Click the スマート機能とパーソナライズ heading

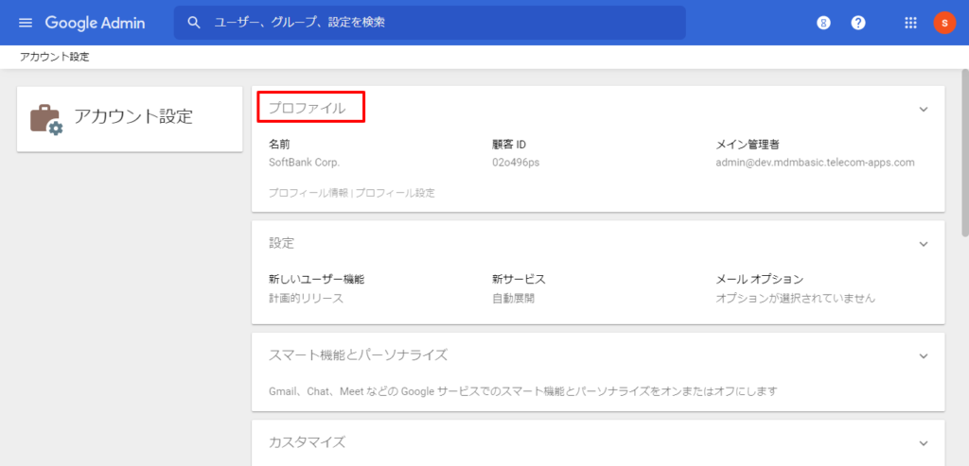(x=358, y=355)
